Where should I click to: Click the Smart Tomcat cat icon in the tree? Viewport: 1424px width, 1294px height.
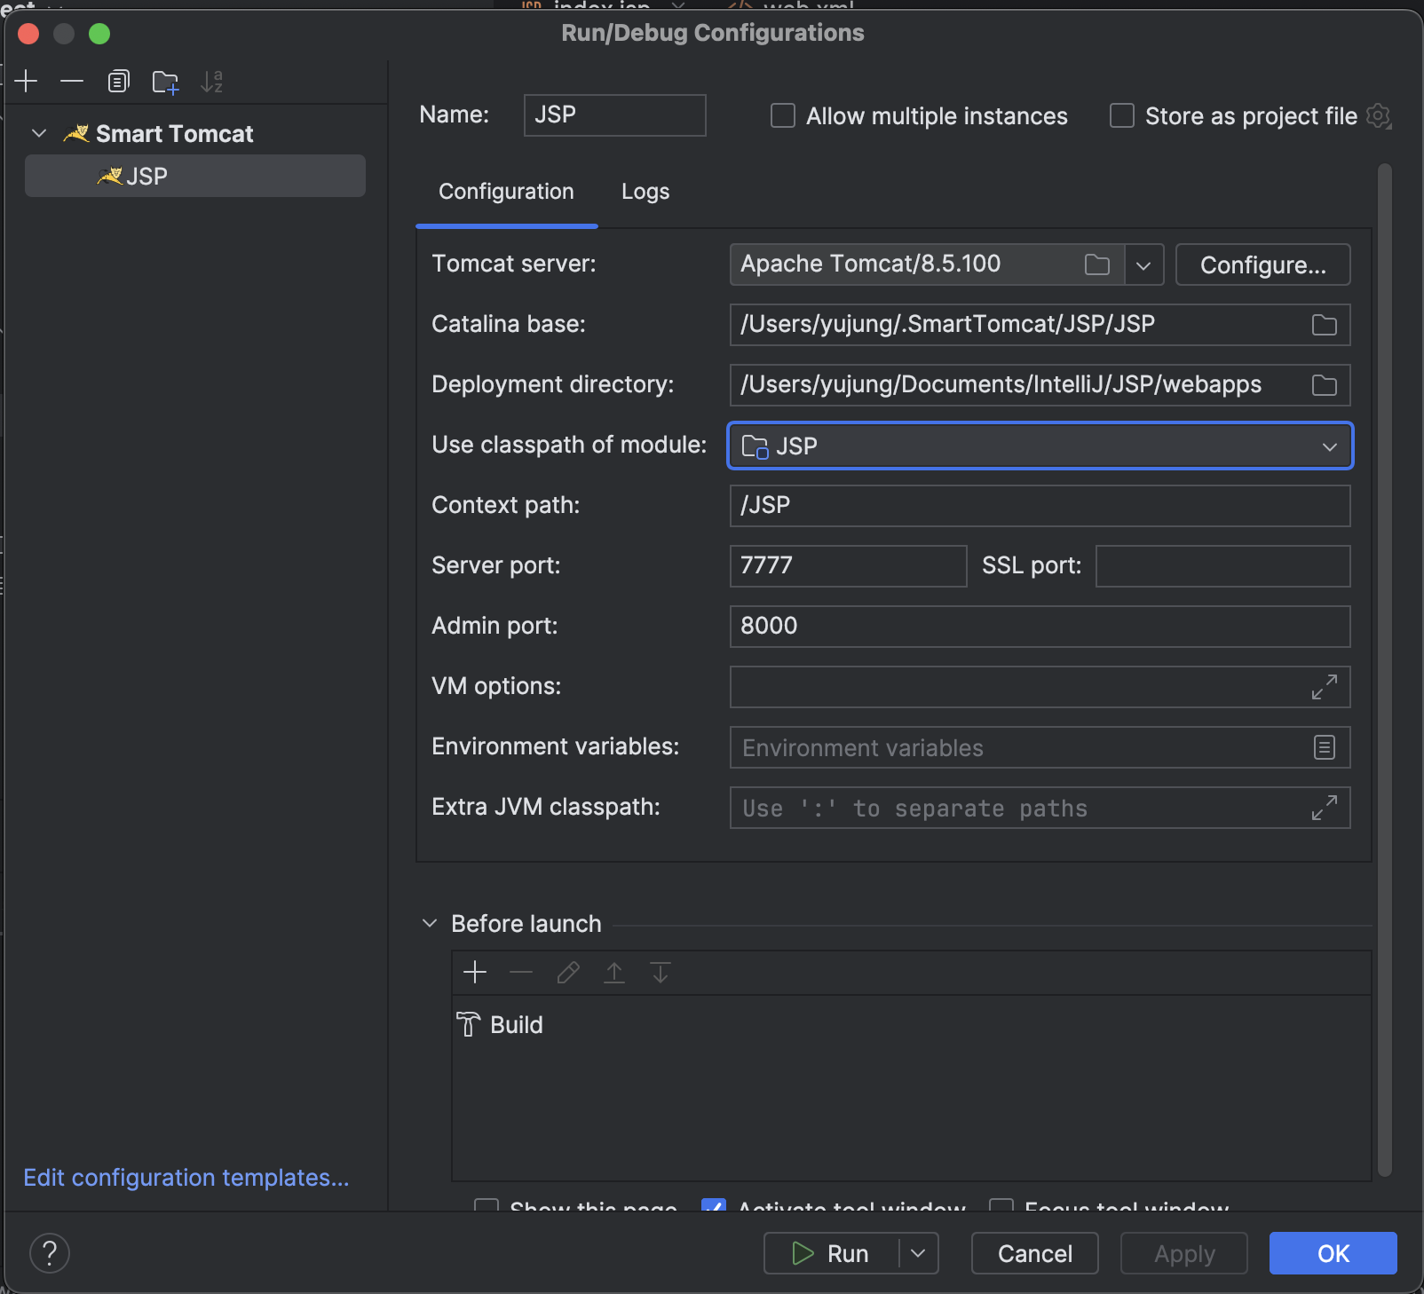[76, 134]
